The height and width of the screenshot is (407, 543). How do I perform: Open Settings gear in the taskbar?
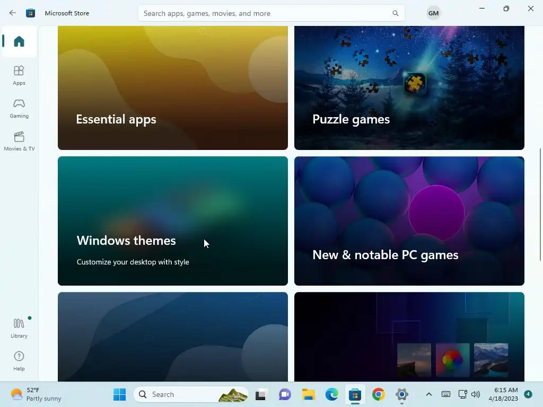click(402, 394)
